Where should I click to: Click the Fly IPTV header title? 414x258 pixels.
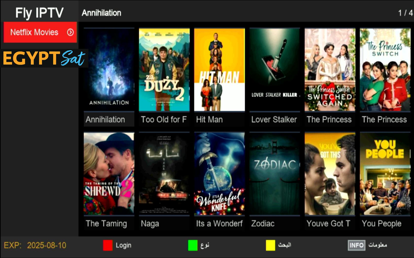point(39,13)
